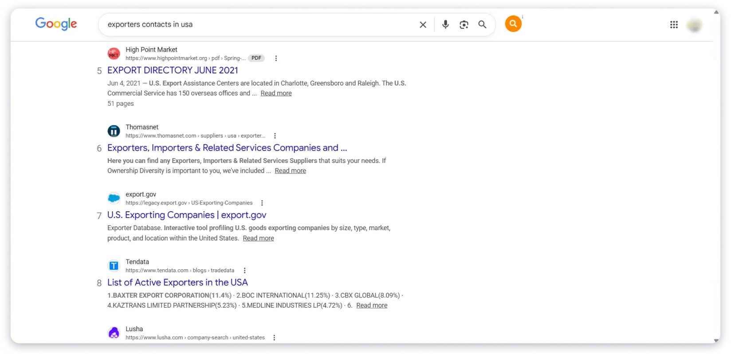Clear the search query with X
The image size is (731, 356).
(423, 25)
